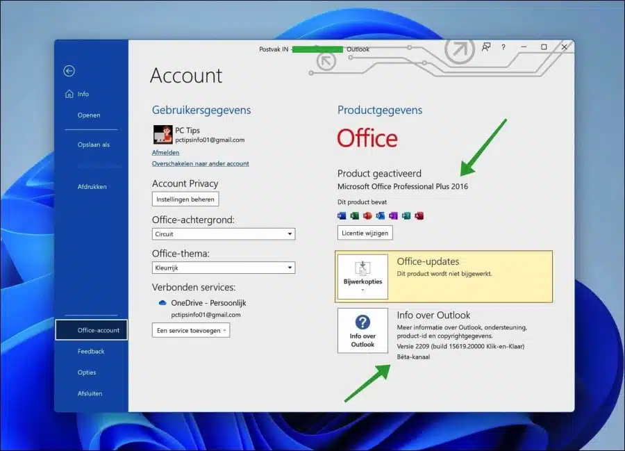Click the pctipsinfo01@gmail.com user email text
625x451 pixels.
click(210, 140)
